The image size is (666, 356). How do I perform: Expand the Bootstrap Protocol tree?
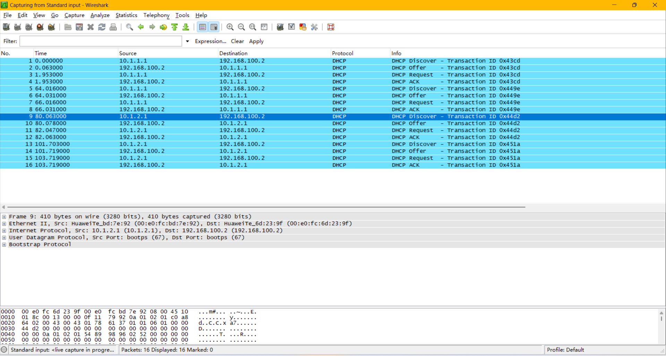[4, 245]
